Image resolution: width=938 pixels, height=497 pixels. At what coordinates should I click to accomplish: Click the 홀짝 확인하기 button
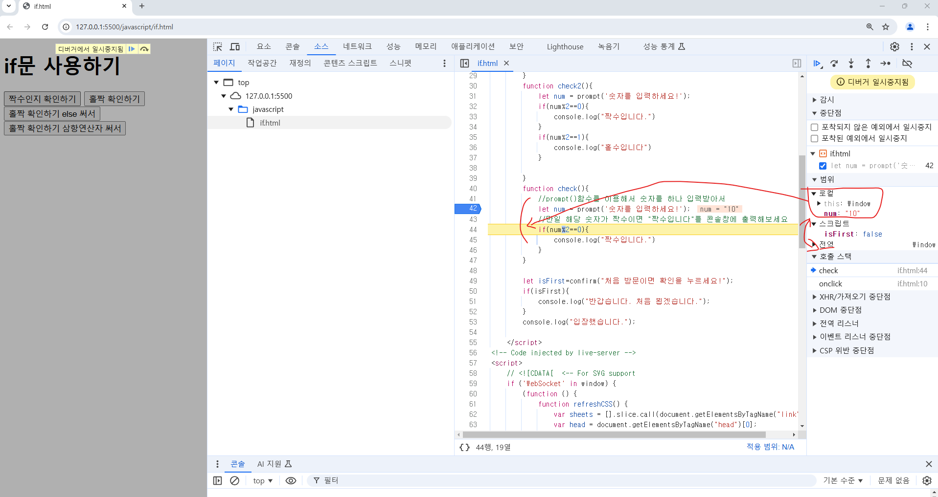[x=114, y=99]
